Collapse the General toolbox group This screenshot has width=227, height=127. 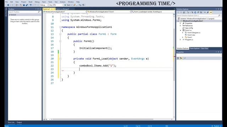point(10,15)
